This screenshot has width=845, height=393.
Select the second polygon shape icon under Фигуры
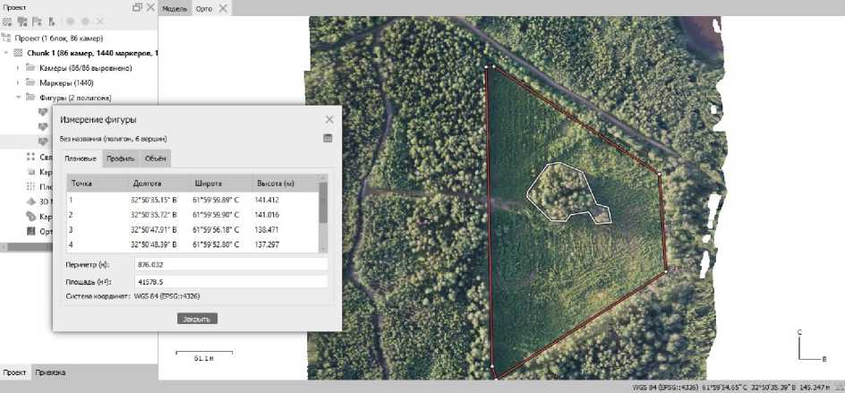[x=43, y=127]
